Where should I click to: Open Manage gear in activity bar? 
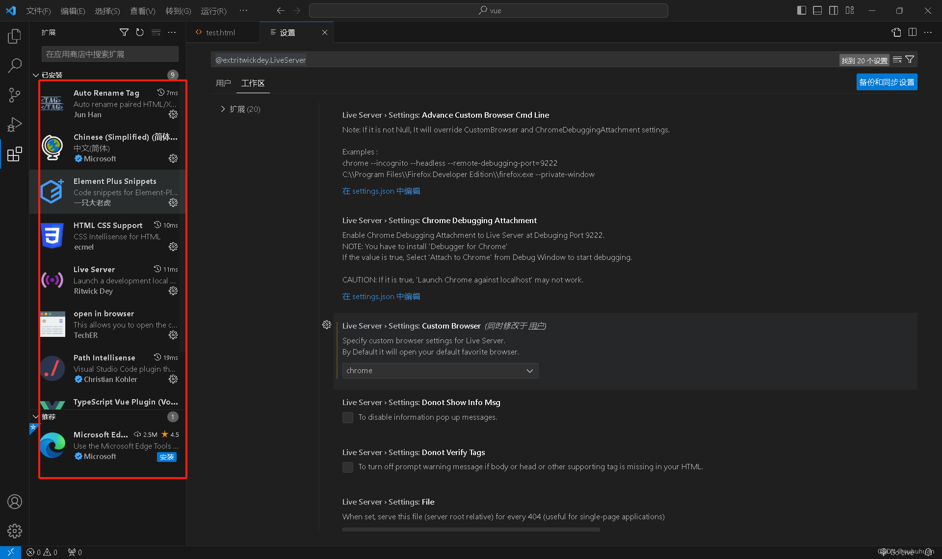15,531
